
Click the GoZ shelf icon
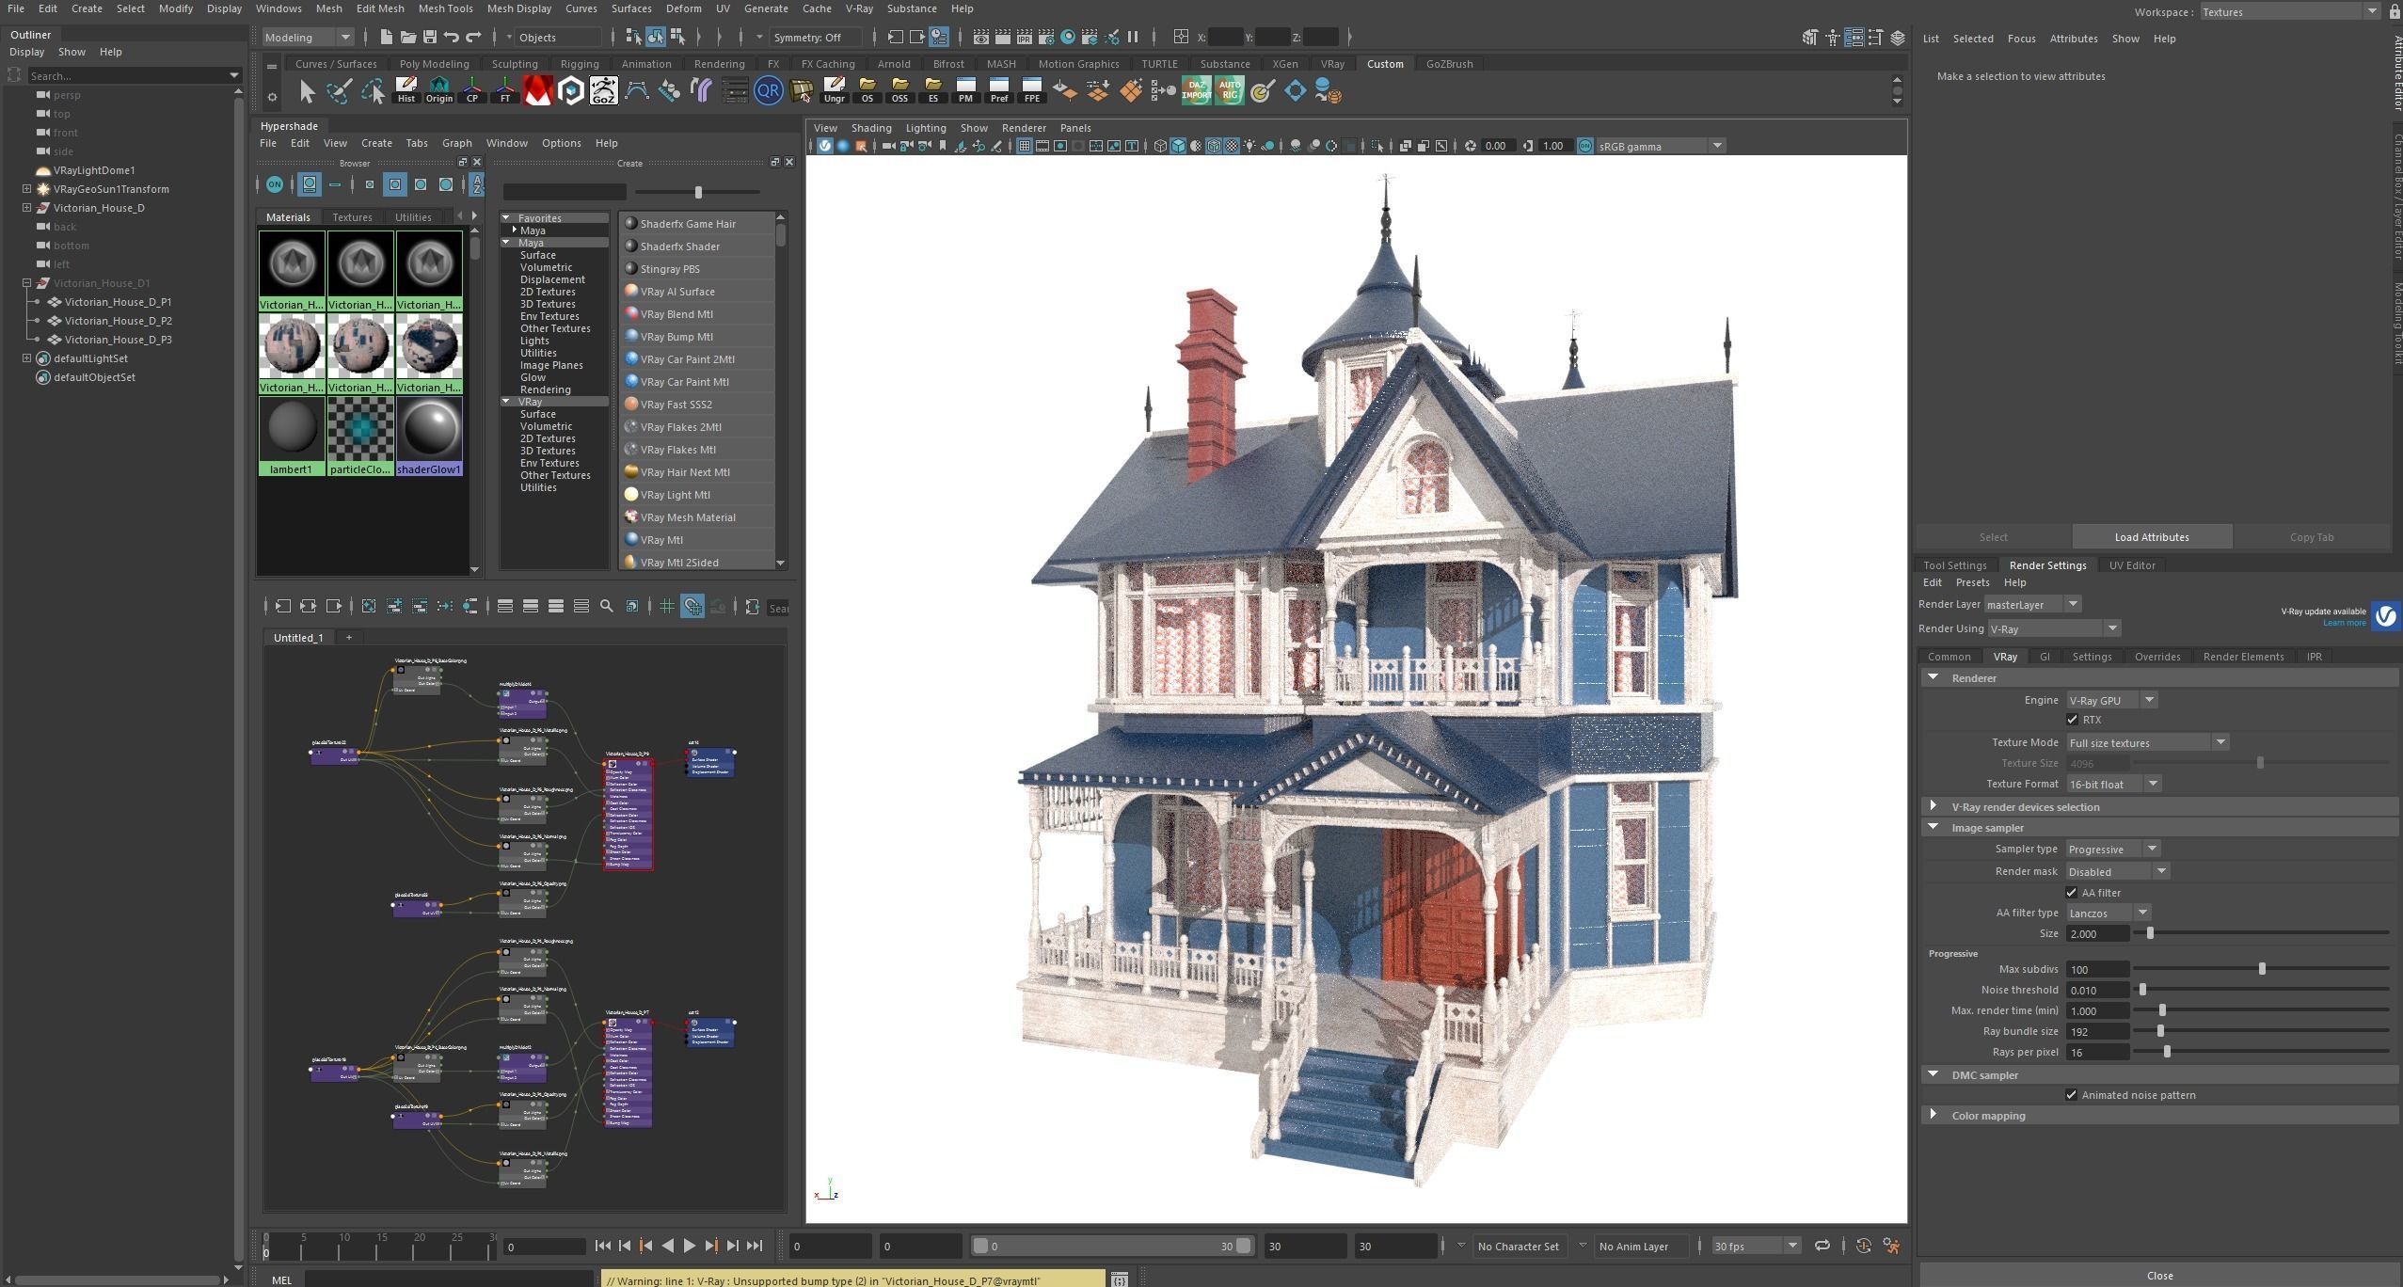click(603, 90)
